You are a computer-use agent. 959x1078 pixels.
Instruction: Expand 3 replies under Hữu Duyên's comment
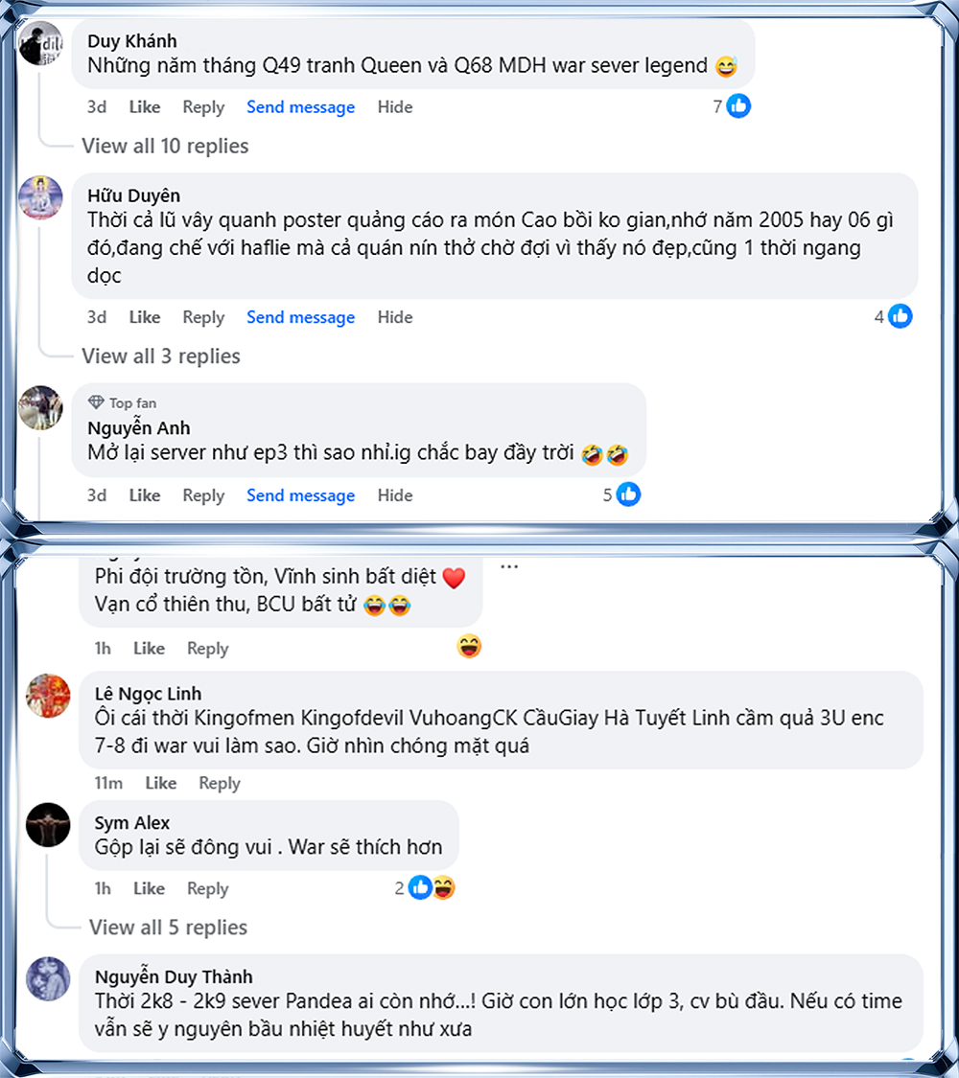point(161,356)
